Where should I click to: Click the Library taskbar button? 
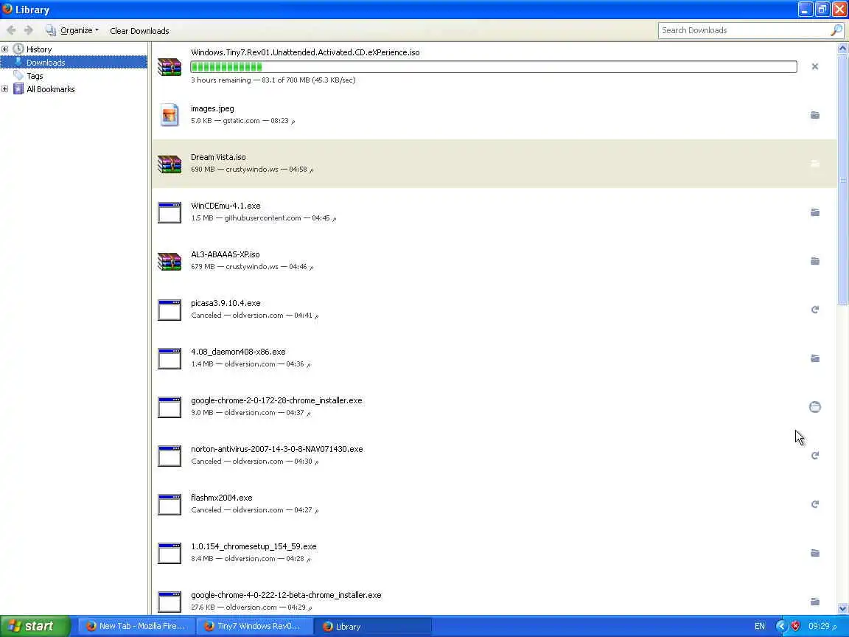click(372, 626)
